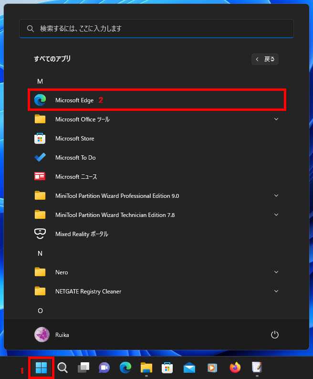Select the letter N section header
Viewport: 313px width, 379px height.
click(x=40, y=253)
